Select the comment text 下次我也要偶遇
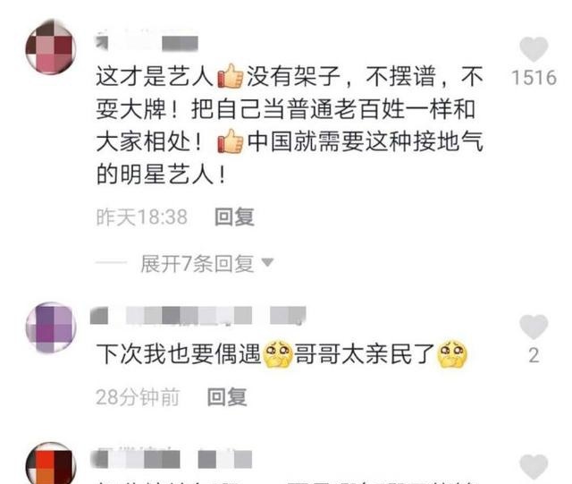 click(x=179, y=354)
